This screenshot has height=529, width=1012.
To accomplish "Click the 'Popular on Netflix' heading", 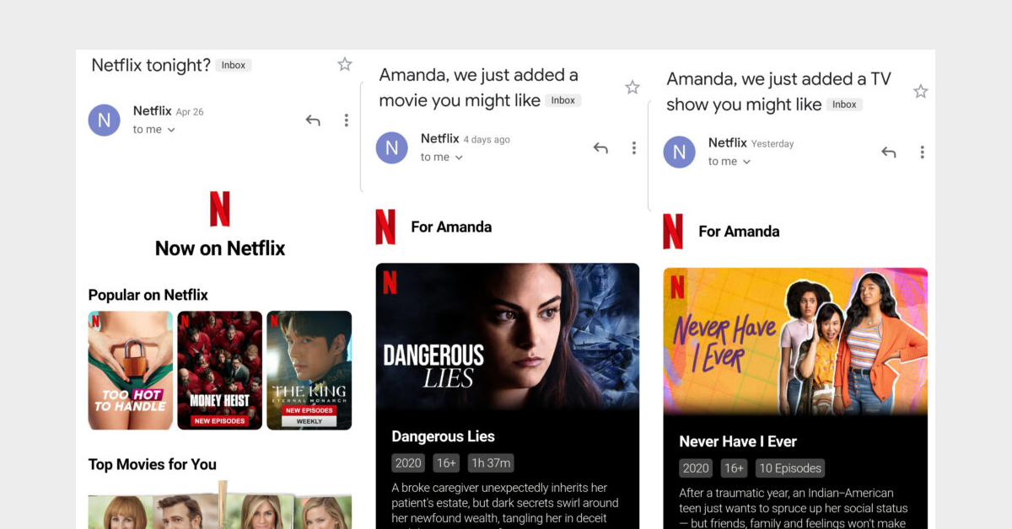I will point(148,295).
